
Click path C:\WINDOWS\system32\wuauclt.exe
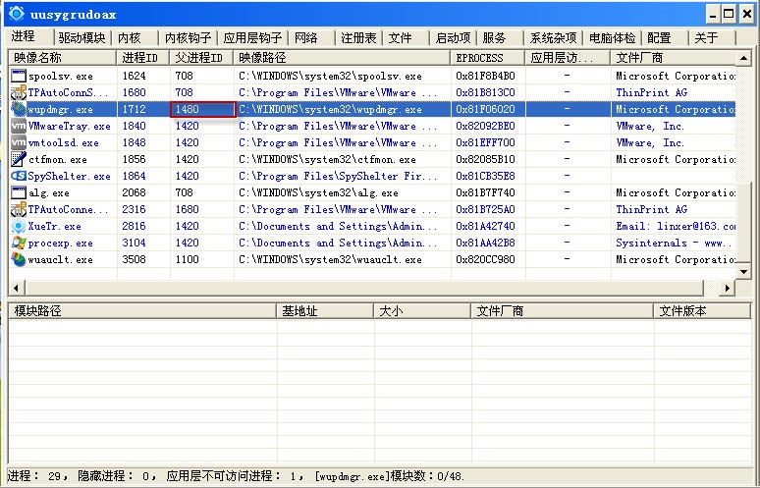[x=330, y=260]
